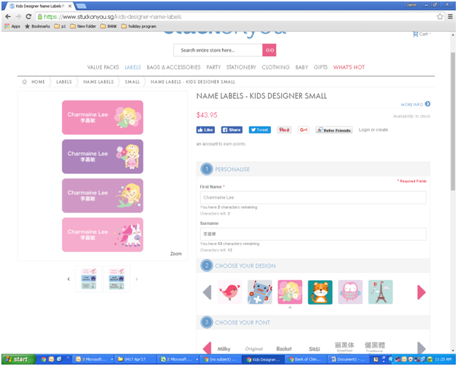The height and width of the screenshot is (366, 458).
Task: Click the Refer Friends button
Action: (334, 130)
